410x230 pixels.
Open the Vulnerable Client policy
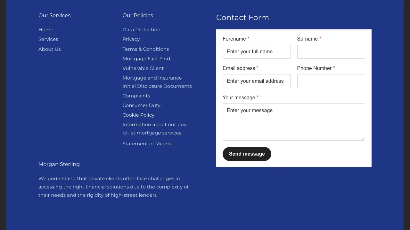(x=143, y=68)
